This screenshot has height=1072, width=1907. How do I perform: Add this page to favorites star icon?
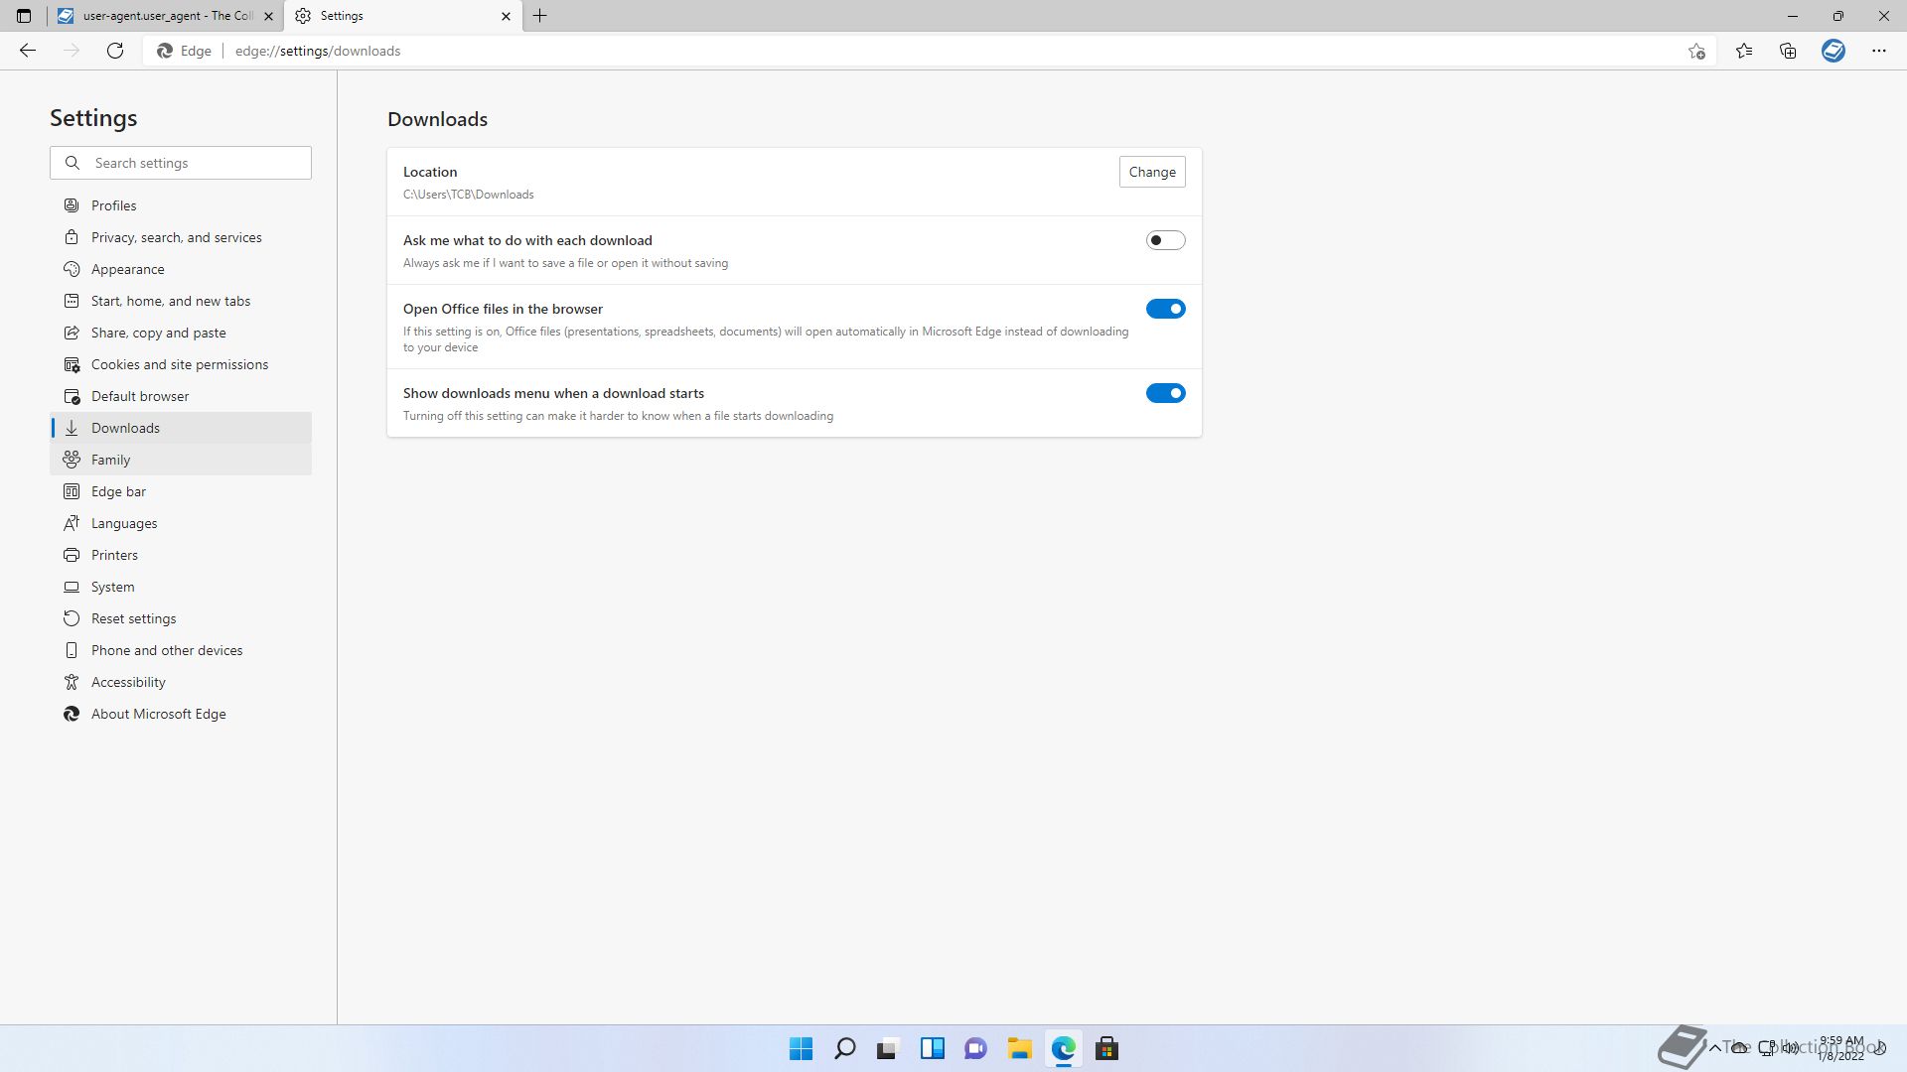[x=1696, y=51]
